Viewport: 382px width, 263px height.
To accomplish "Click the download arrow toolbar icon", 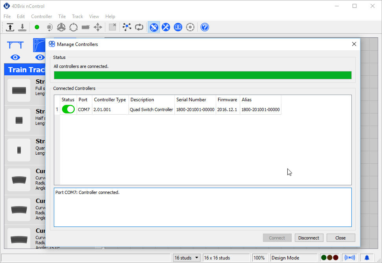I will (x=22, y=27).
